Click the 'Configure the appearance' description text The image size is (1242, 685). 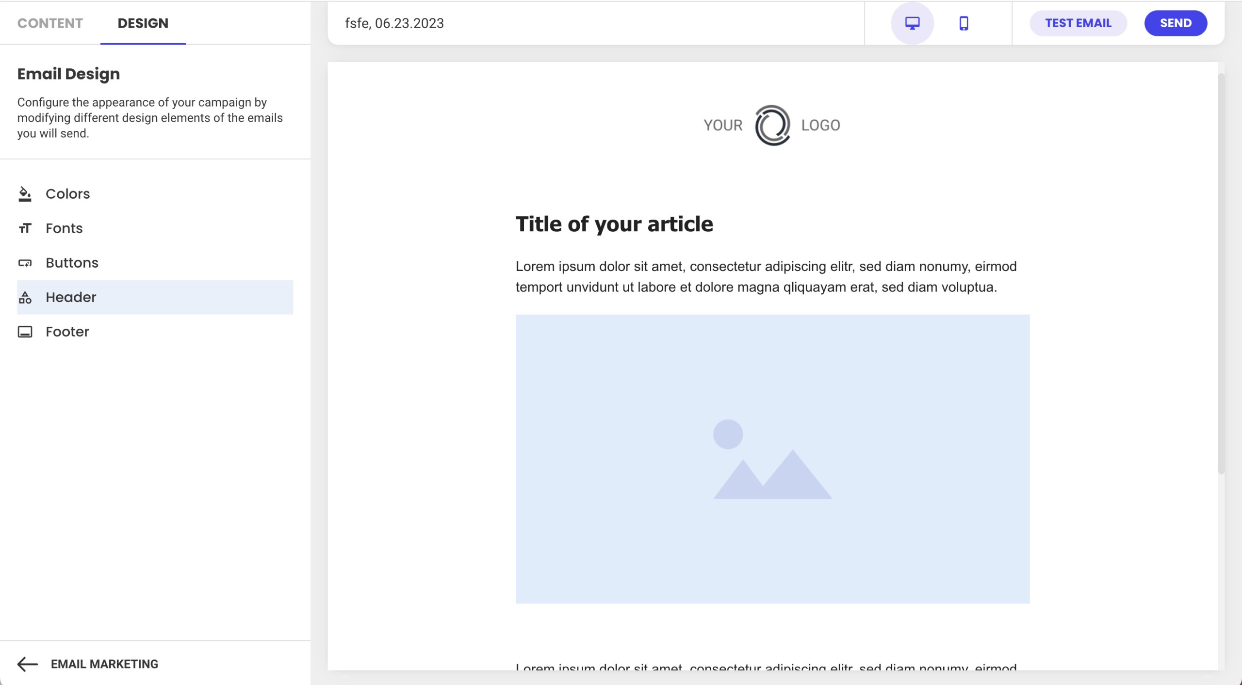point(150,118)
